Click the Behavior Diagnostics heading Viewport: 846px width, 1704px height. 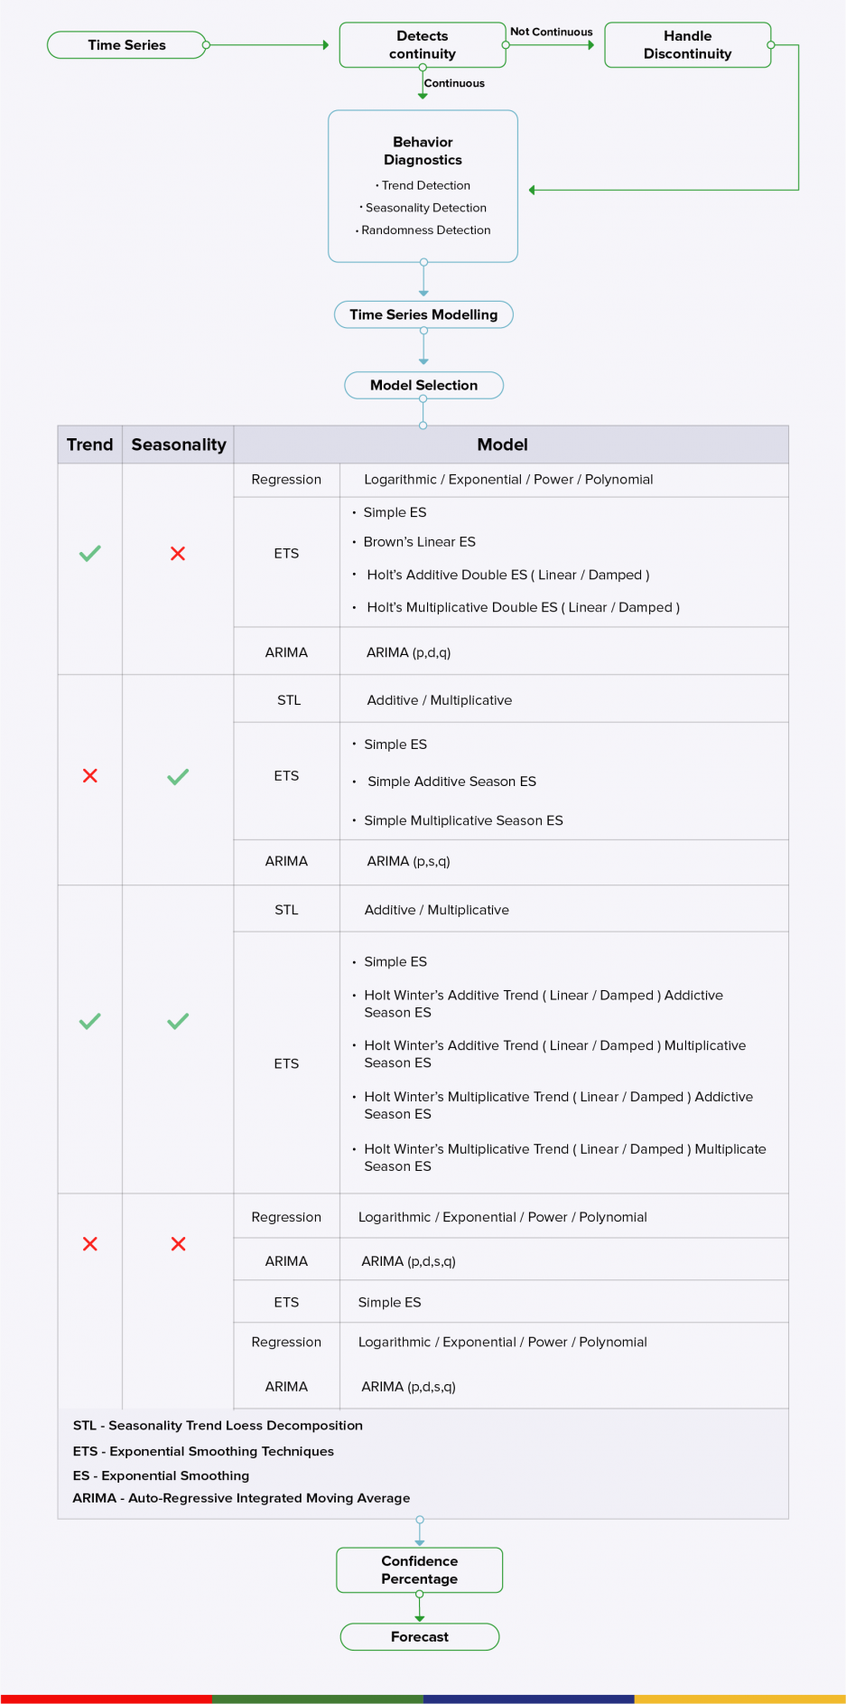(423, 151)
